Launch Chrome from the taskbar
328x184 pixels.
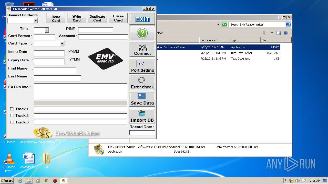[x=46, y=181]
